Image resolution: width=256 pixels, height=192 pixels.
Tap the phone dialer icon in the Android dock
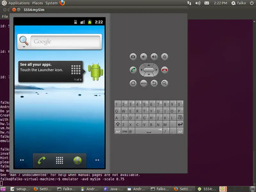42,161
